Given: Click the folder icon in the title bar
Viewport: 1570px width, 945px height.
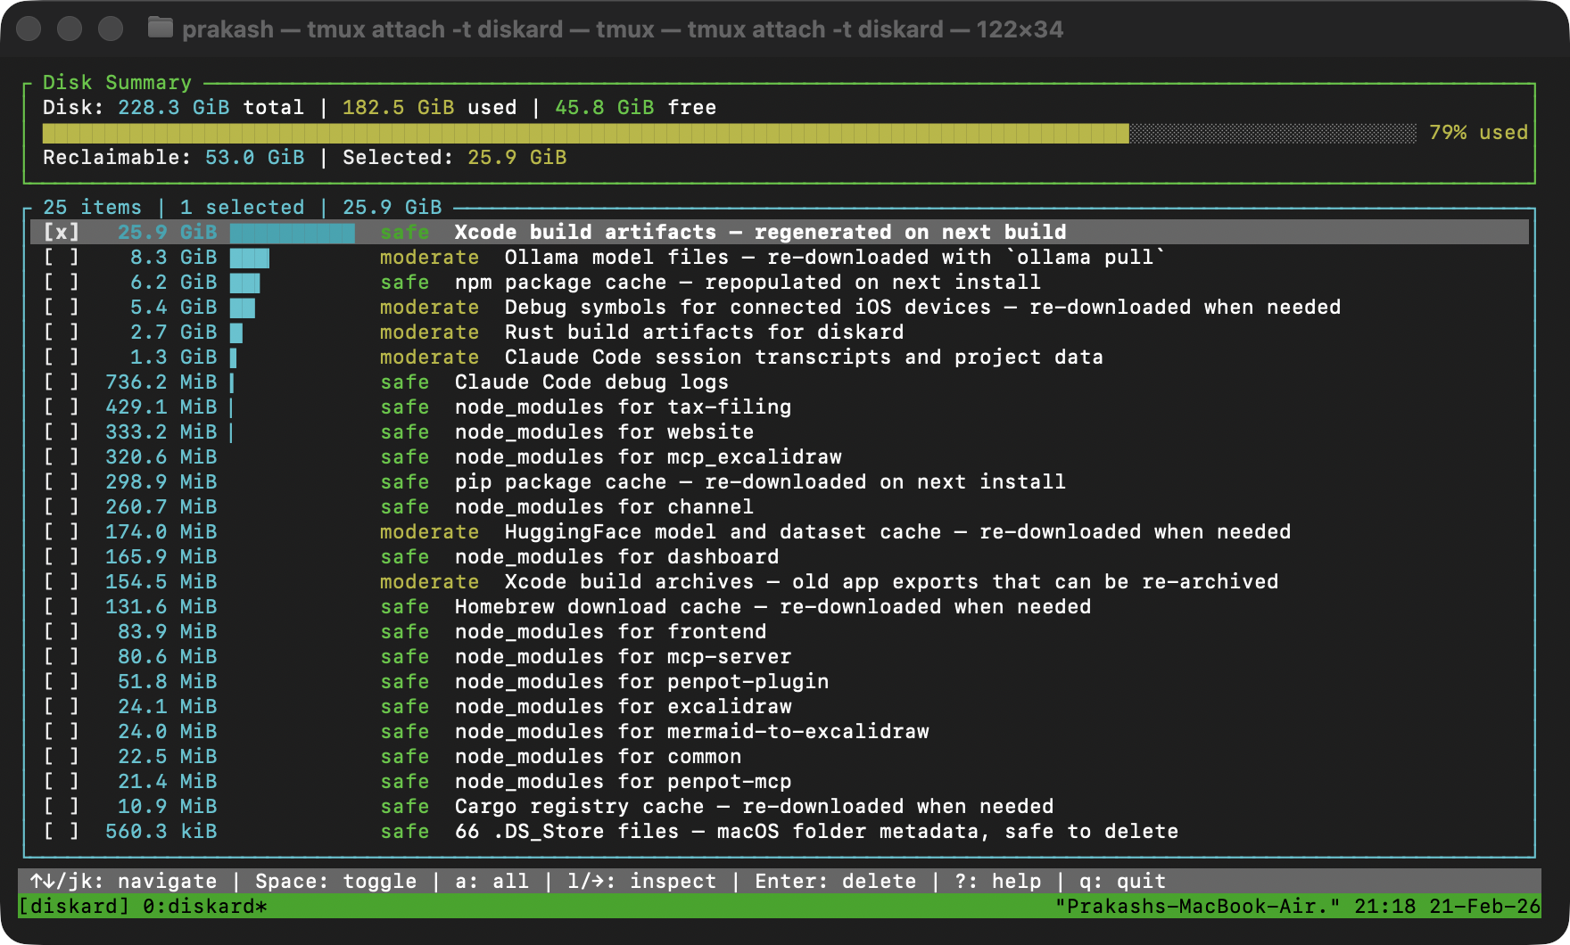Looking at the screenshot, I should coord(161,29).
